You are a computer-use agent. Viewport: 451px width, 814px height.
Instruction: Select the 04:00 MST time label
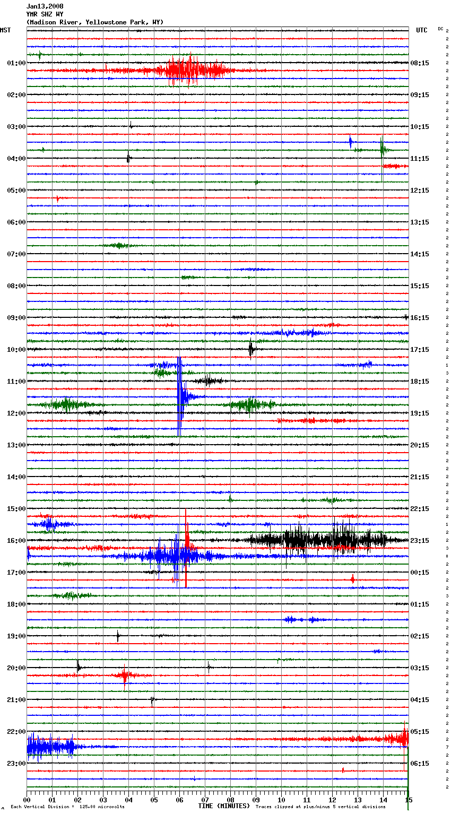tap(16, 159)
